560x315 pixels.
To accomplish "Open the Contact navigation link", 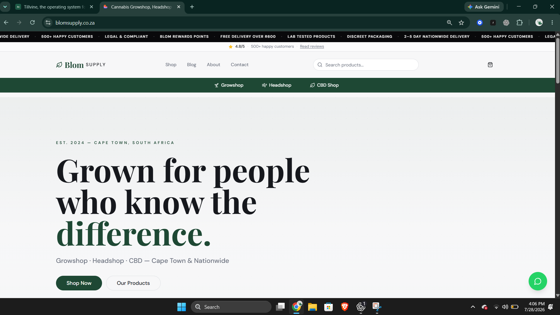I will pos(240,65).
